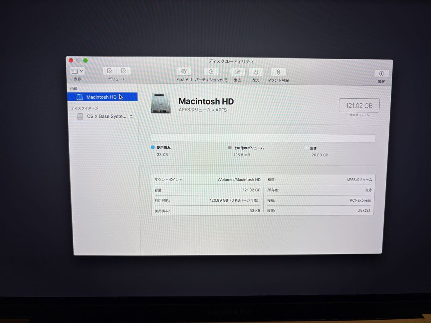431x323 pixels.
Task: Click the 121.02 GB capacity box
Action: (359, 106)
